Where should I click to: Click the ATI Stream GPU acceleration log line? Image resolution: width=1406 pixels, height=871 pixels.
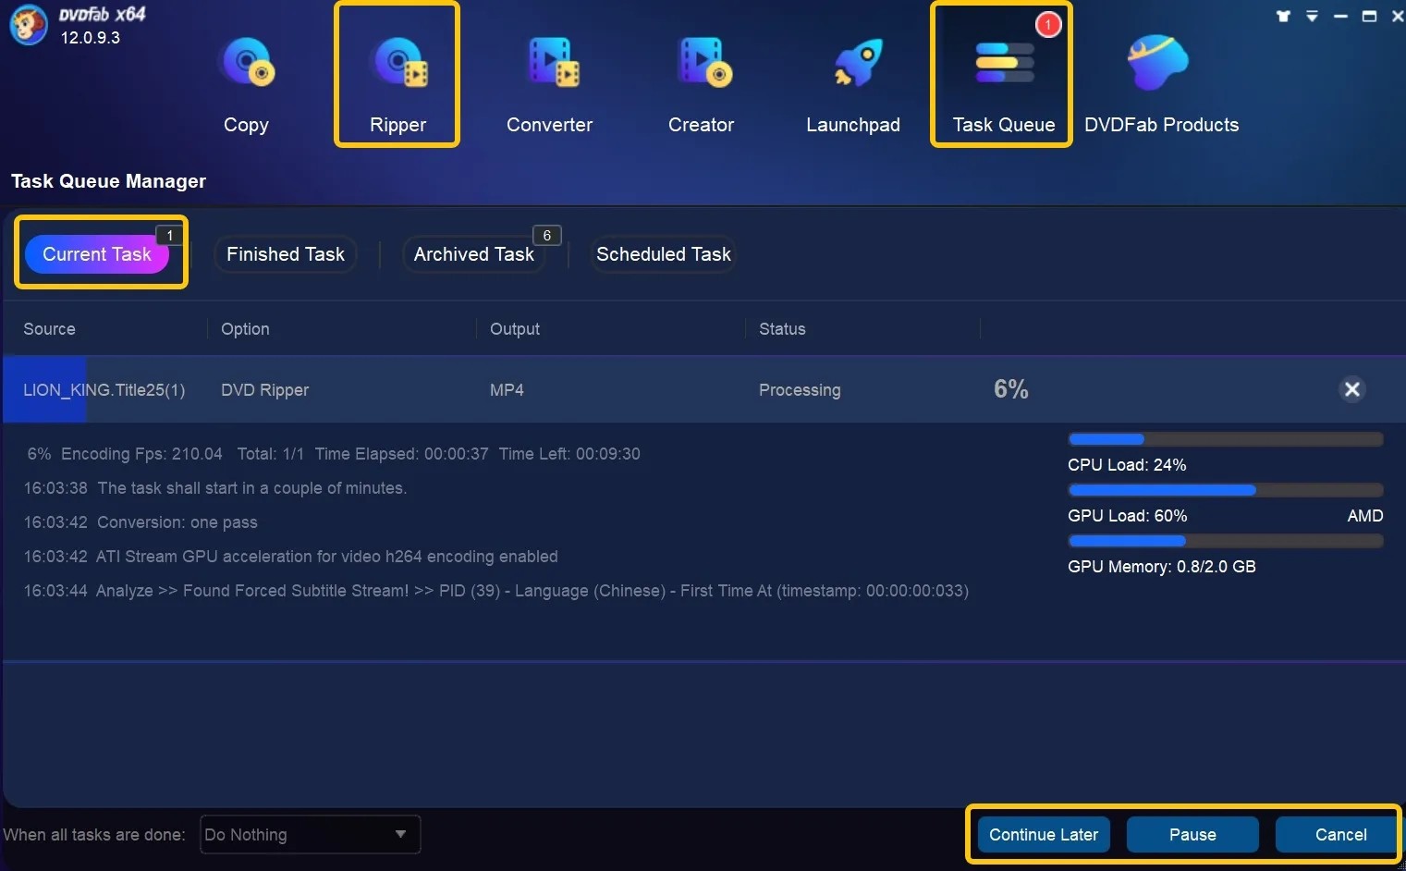pyautogui.click(x=290, y=557)
